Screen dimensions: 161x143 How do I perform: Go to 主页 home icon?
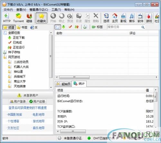[x=115, y=18]
